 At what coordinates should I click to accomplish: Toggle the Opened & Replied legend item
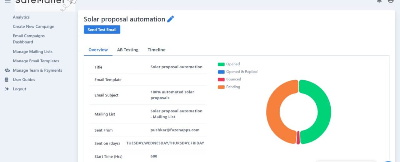pos(237,72)
